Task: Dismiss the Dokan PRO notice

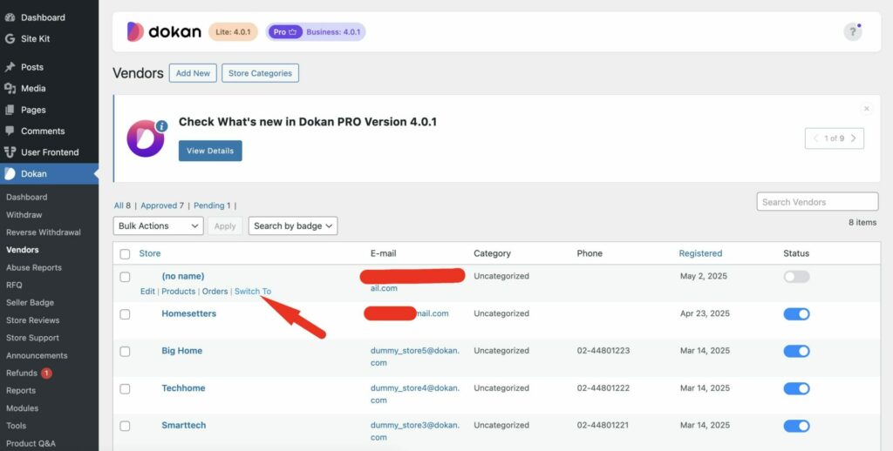Action: pos(866,109)
